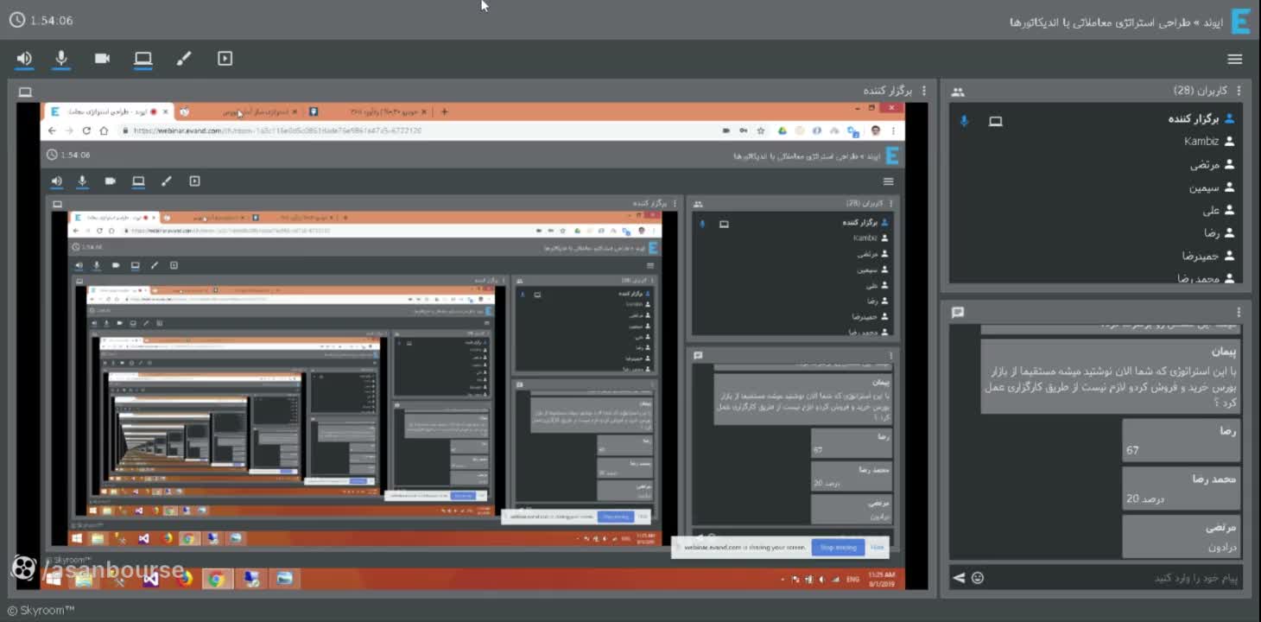This screenshot has width=1261, height=622.
Task: Turn on the webcam from the top toolbar
Action: pos(102,59)
